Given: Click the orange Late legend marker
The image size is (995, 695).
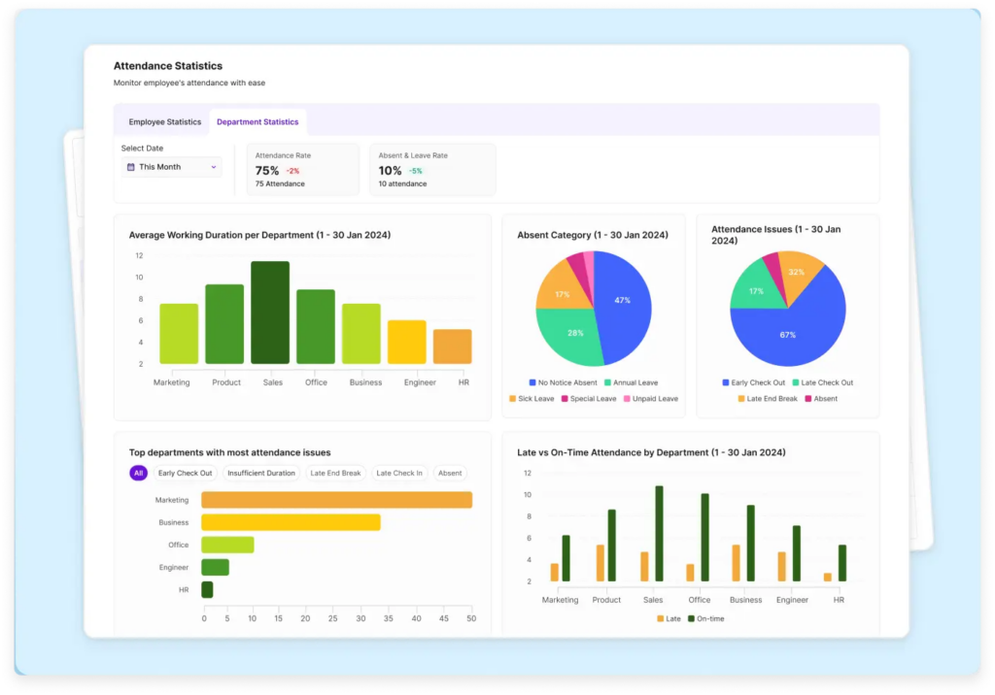Looking at the screenshot, I should coord(661,618).
